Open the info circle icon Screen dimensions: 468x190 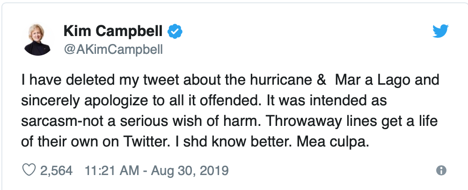click(441, 171)
